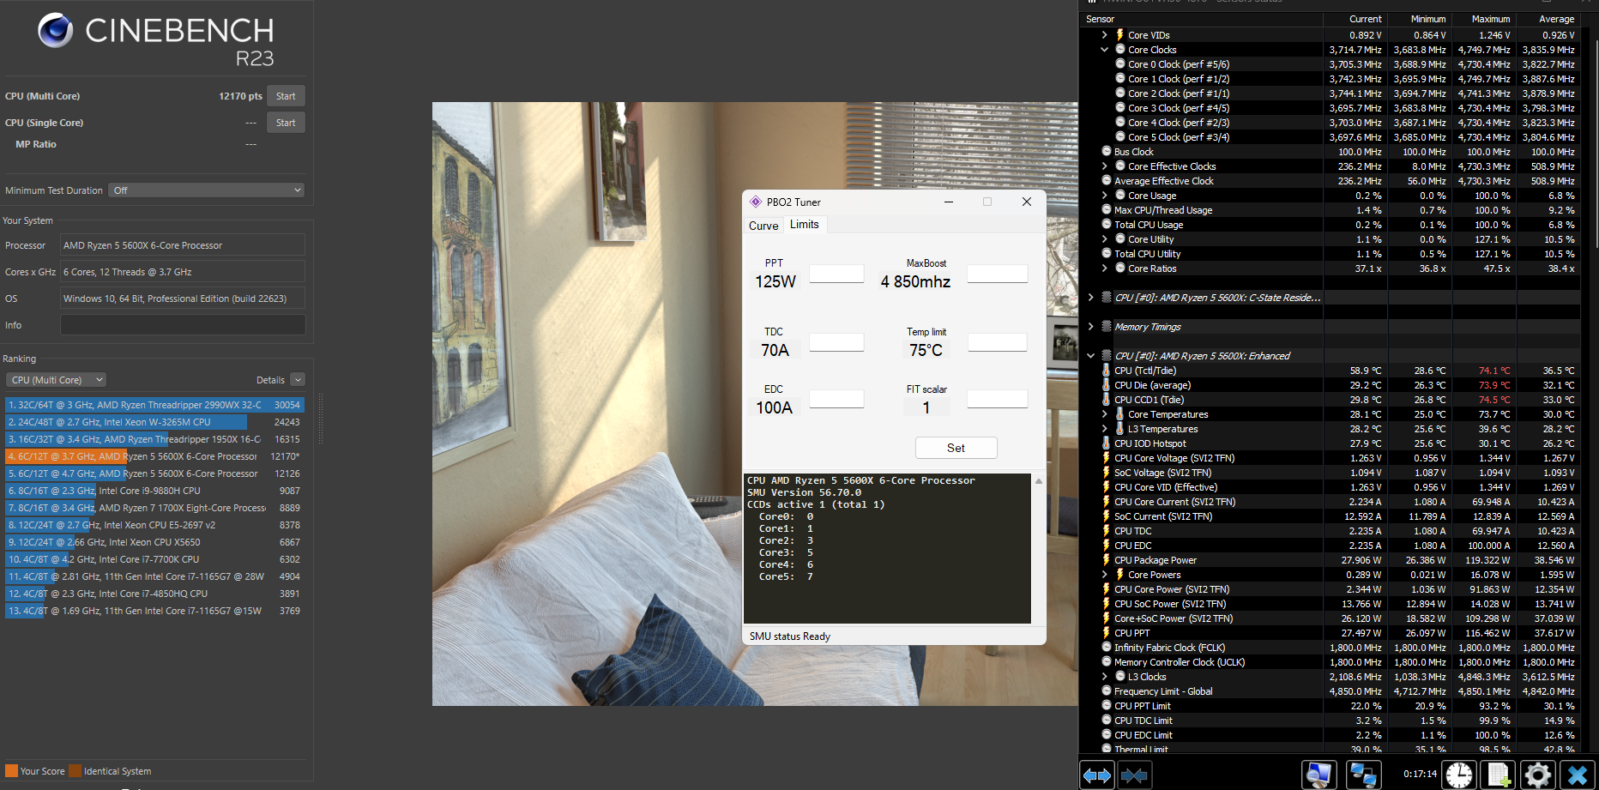
Task: Expand the Core Powers sensor group
Action: click(1105, 575)
